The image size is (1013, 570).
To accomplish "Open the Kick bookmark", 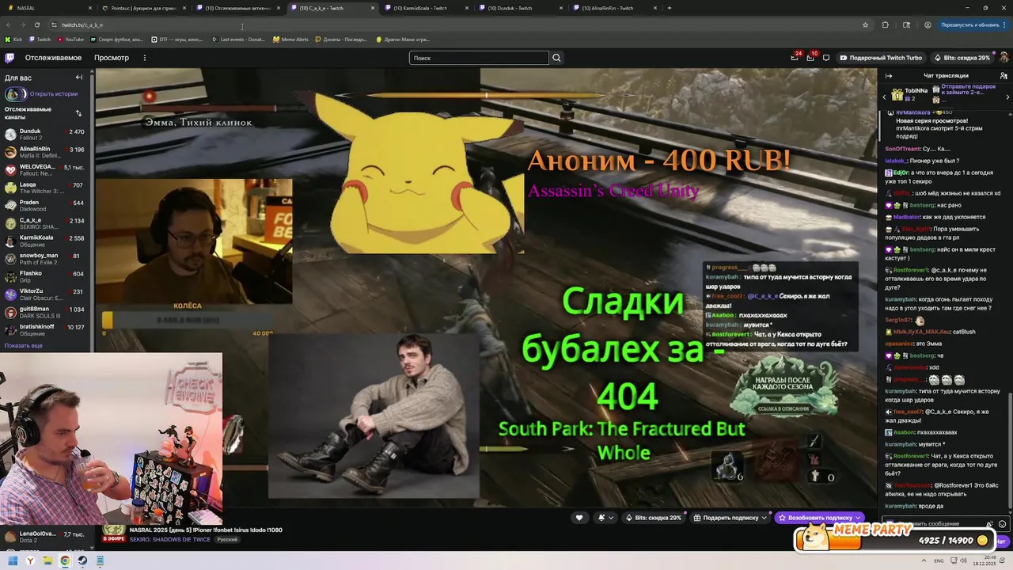I will tap(14, 40).
